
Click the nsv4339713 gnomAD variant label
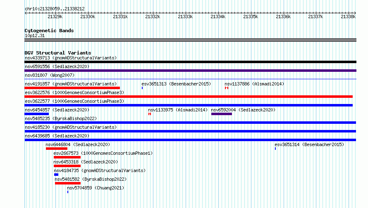[x=71, y=58]
